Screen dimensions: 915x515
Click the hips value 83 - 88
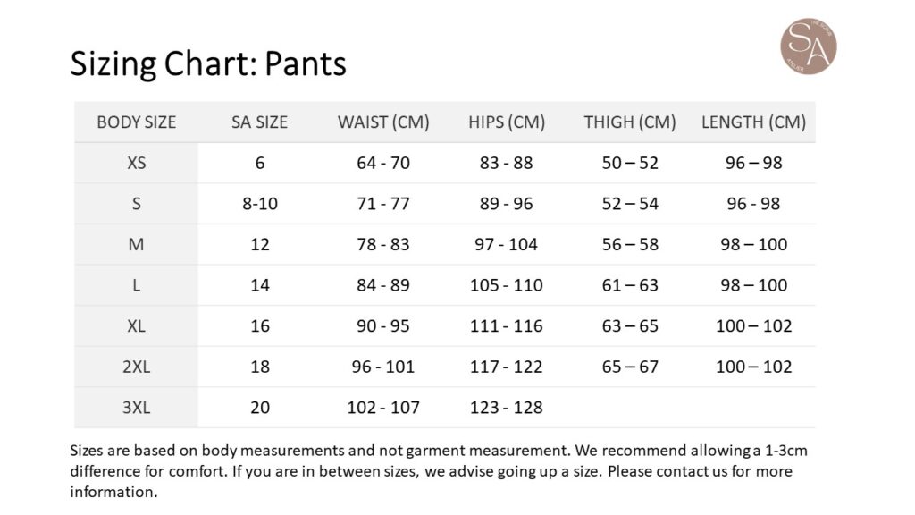[x=506, y=164]
